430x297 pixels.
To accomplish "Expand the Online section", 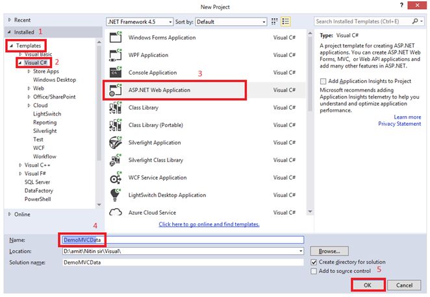I will (10, 214).
